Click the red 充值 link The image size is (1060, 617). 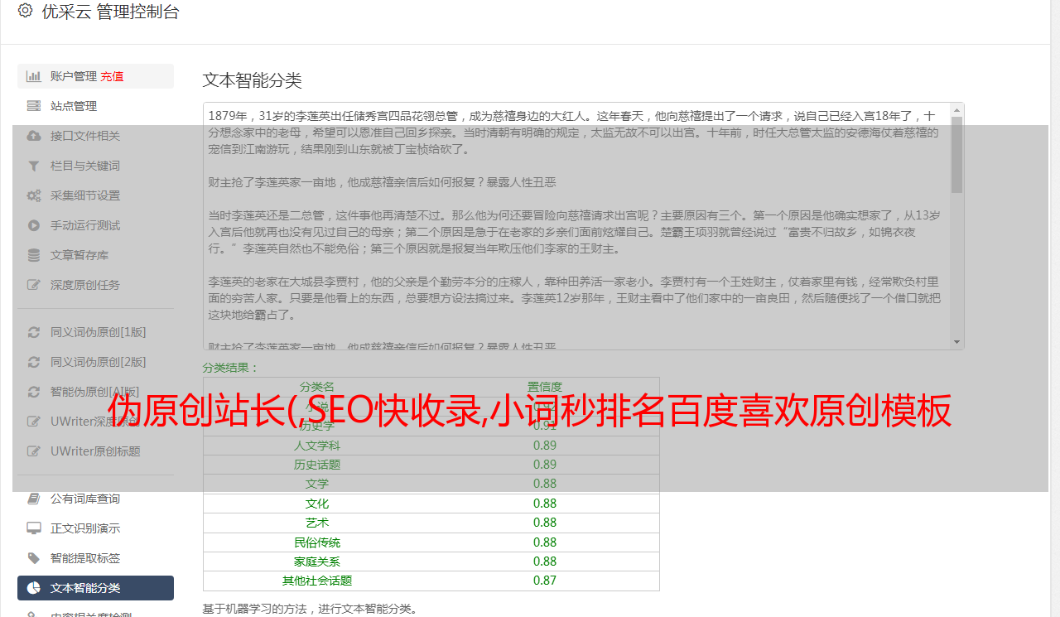(x=113, y=76)
